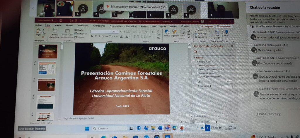Click the increase font size icon
Viewport: 300px width, 138px height.
tap(121, 32)
